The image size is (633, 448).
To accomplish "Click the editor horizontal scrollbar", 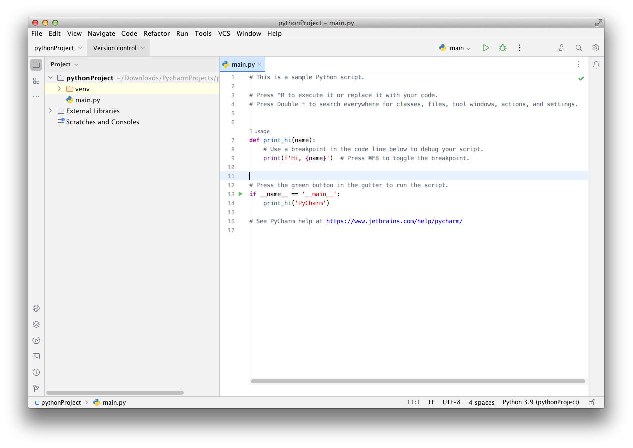I will point(418,381).
